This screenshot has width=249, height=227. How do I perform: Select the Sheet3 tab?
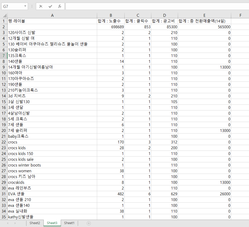[52, 223]
